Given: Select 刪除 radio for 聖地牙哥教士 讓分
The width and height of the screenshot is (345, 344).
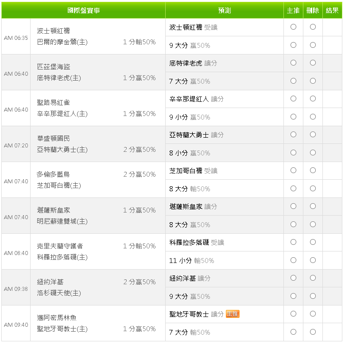Looking at the screenshot, I should coord(313,313).
